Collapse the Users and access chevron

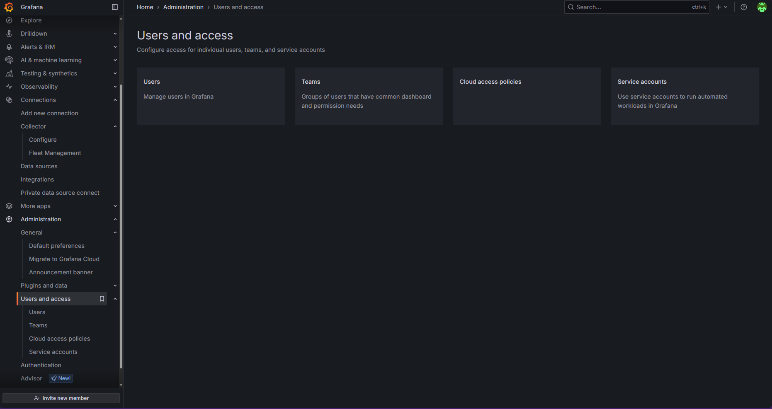point(115,299)
